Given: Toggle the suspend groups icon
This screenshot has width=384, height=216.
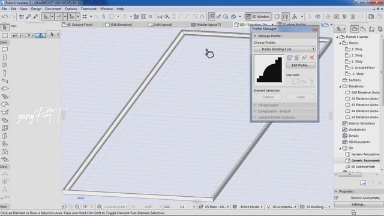Looking at the screenshot, I should [212, 17].
